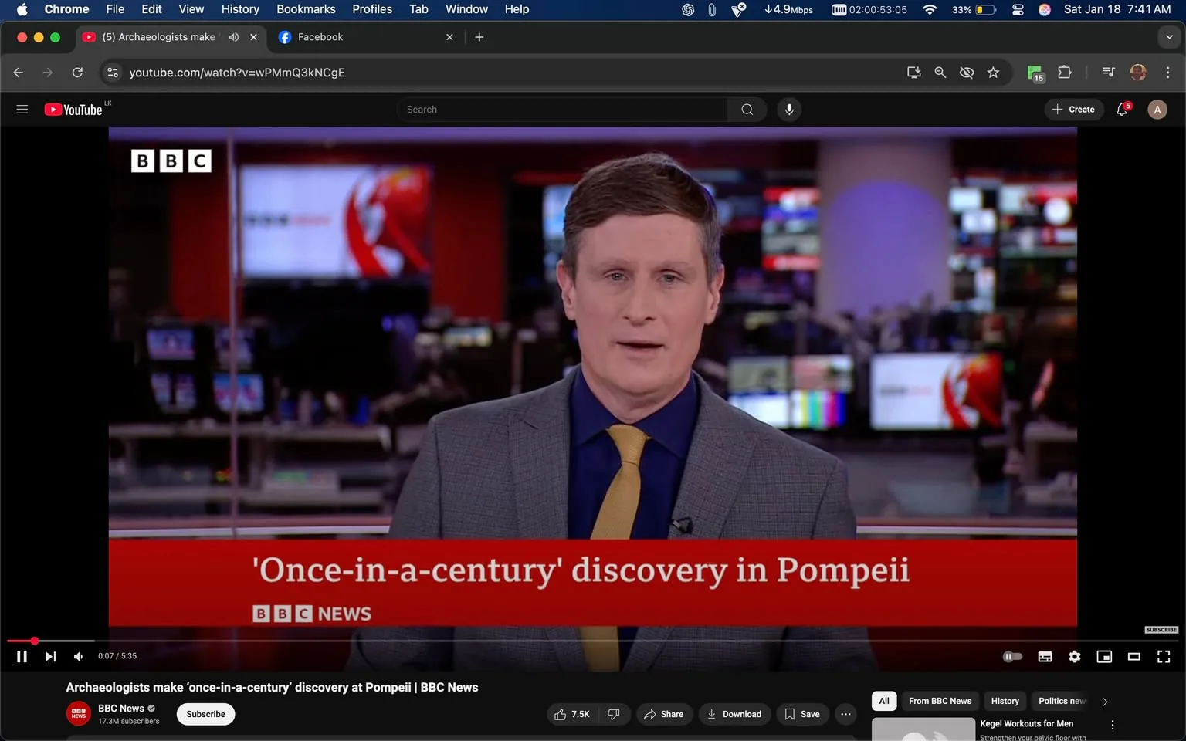1186x741 pixels.
Task: Show more options under the three-dot menu
Action: [845, 714]
